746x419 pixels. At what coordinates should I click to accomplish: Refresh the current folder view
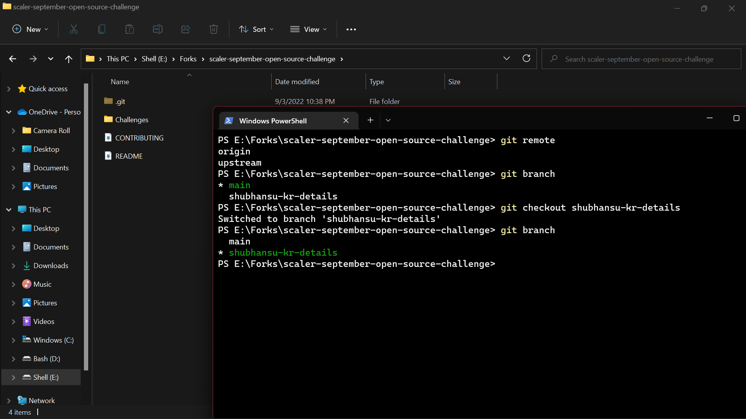(526, 58)
